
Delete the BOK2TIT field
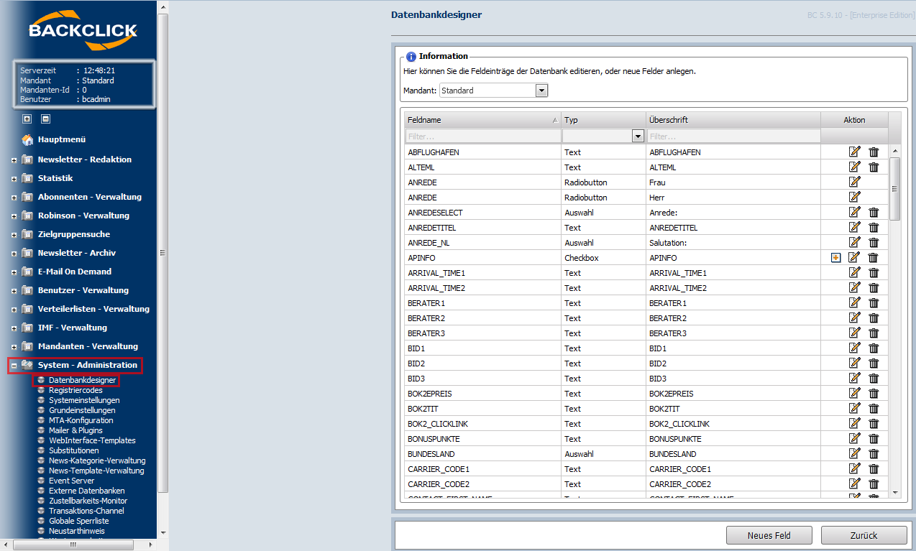874,408
